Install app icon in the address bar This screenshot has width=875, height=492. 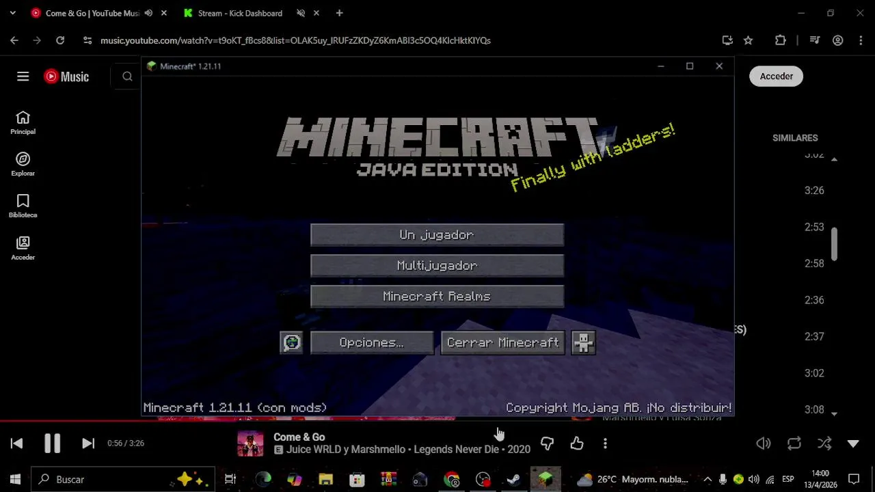coord(727,40)
